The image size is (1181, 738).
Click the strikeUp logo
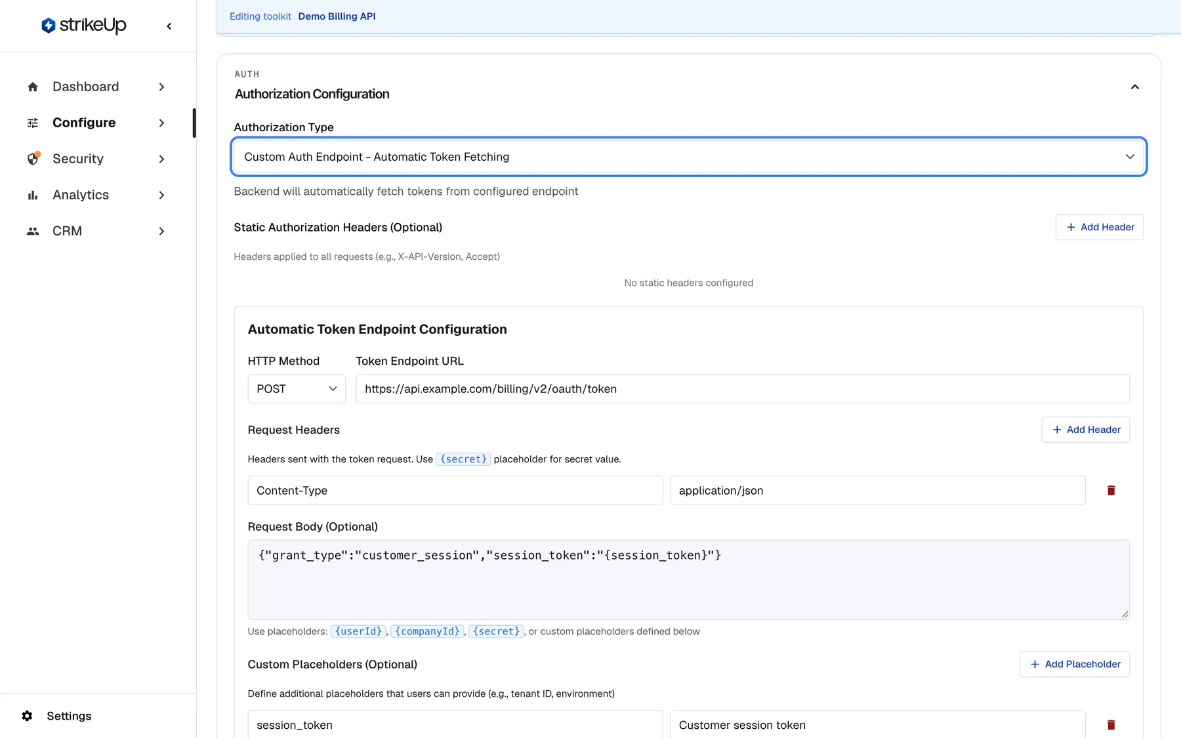[84, 26]
